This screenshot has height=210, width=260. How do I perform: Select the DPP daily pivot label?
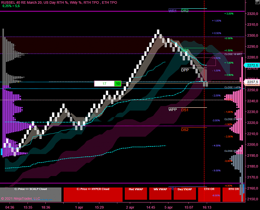(x=185, y=70)
